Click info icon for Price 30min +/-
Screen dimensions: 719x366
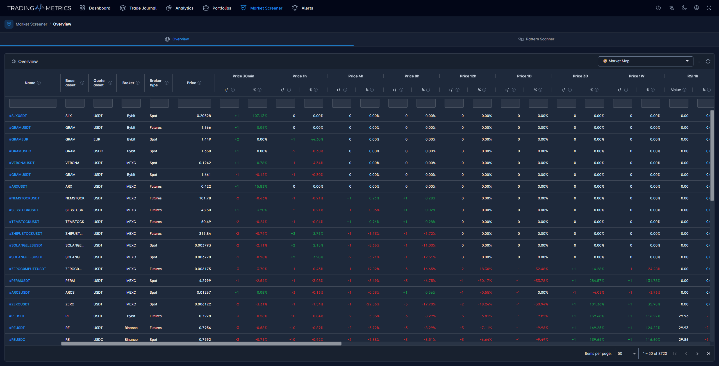click(x=233, y=90)
